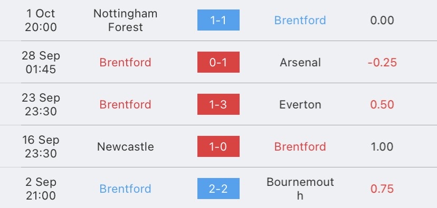Select Brentford in the 16 Sep row

point(300,146)
